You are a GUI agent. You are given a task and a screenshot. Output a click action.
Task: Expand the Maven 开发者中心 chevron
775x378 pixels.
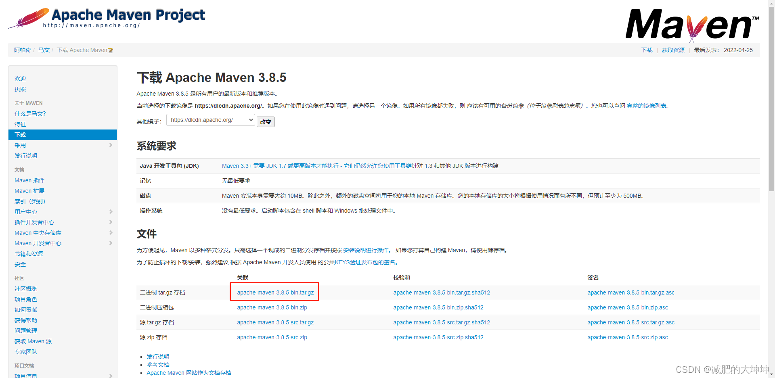pos(111,243)
